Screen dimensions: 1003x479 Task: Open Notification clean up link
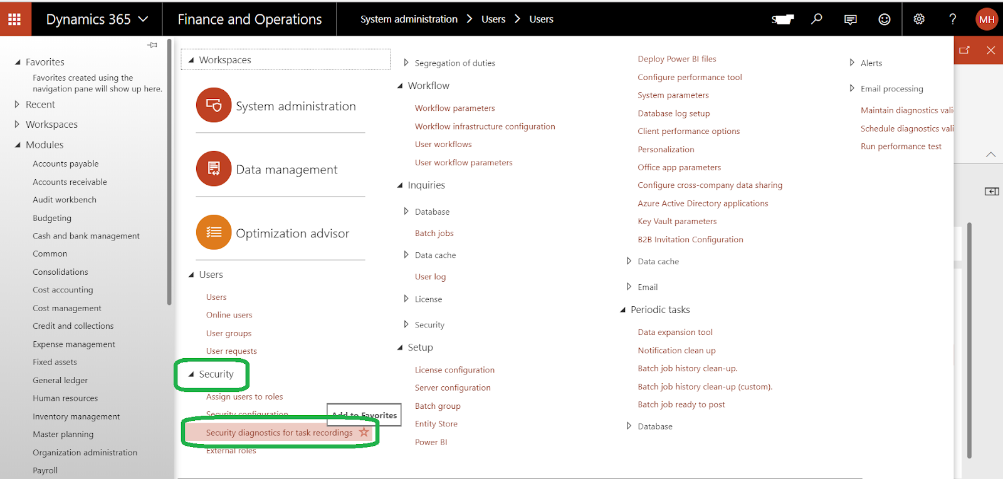click(676, 351)
